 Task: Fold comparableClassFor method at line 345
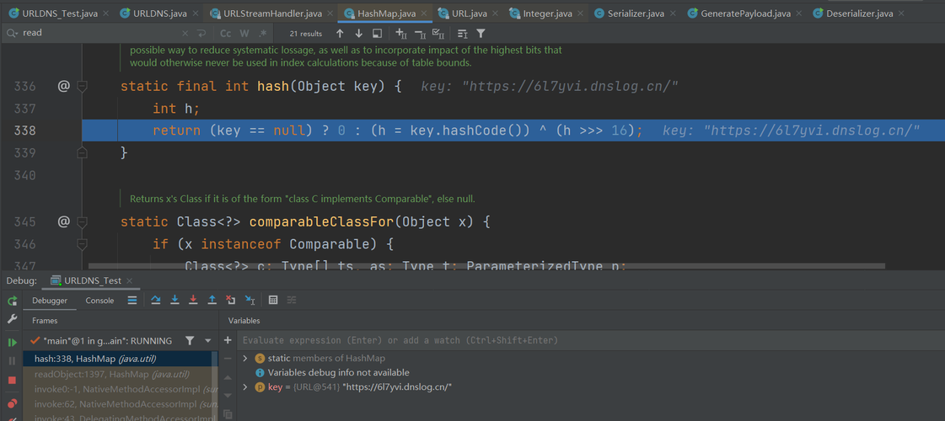click(82, 222)
